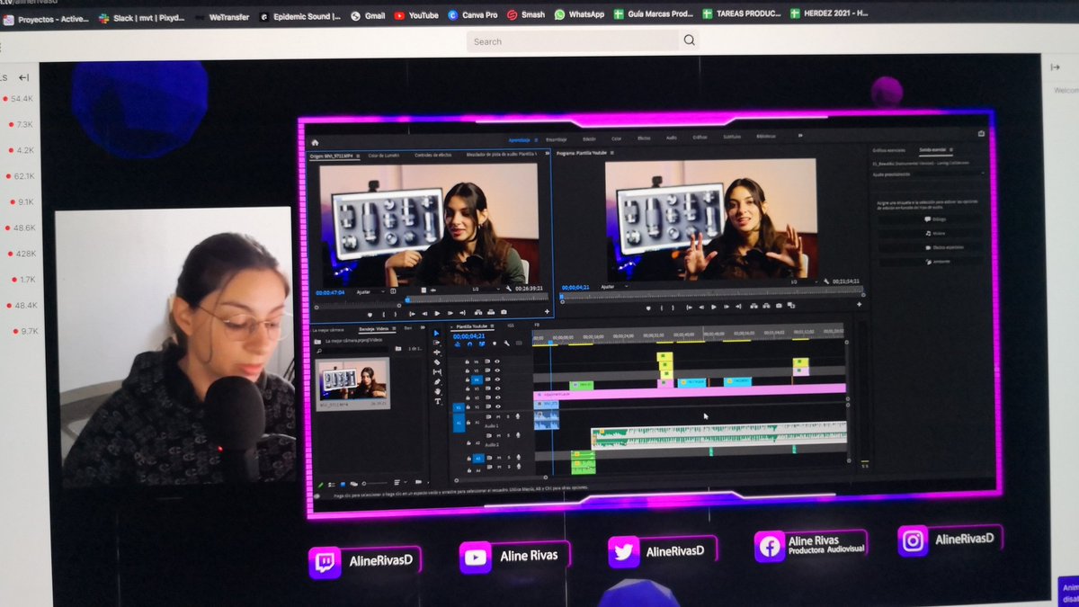
Task: Open Source monitor 1/2 resolution dropdown
Action: 486,290
